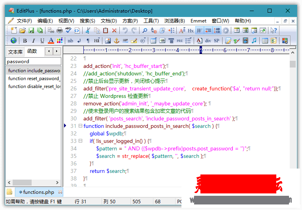
Task: Open Hex viewer (Hx)
Action: coord(191,30)
